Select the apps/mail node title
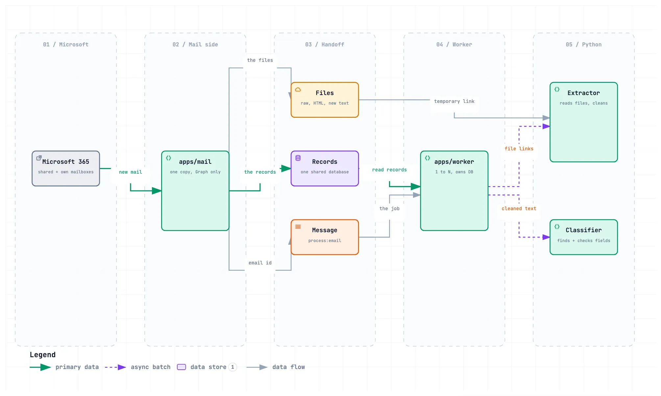 coord(195,162)
